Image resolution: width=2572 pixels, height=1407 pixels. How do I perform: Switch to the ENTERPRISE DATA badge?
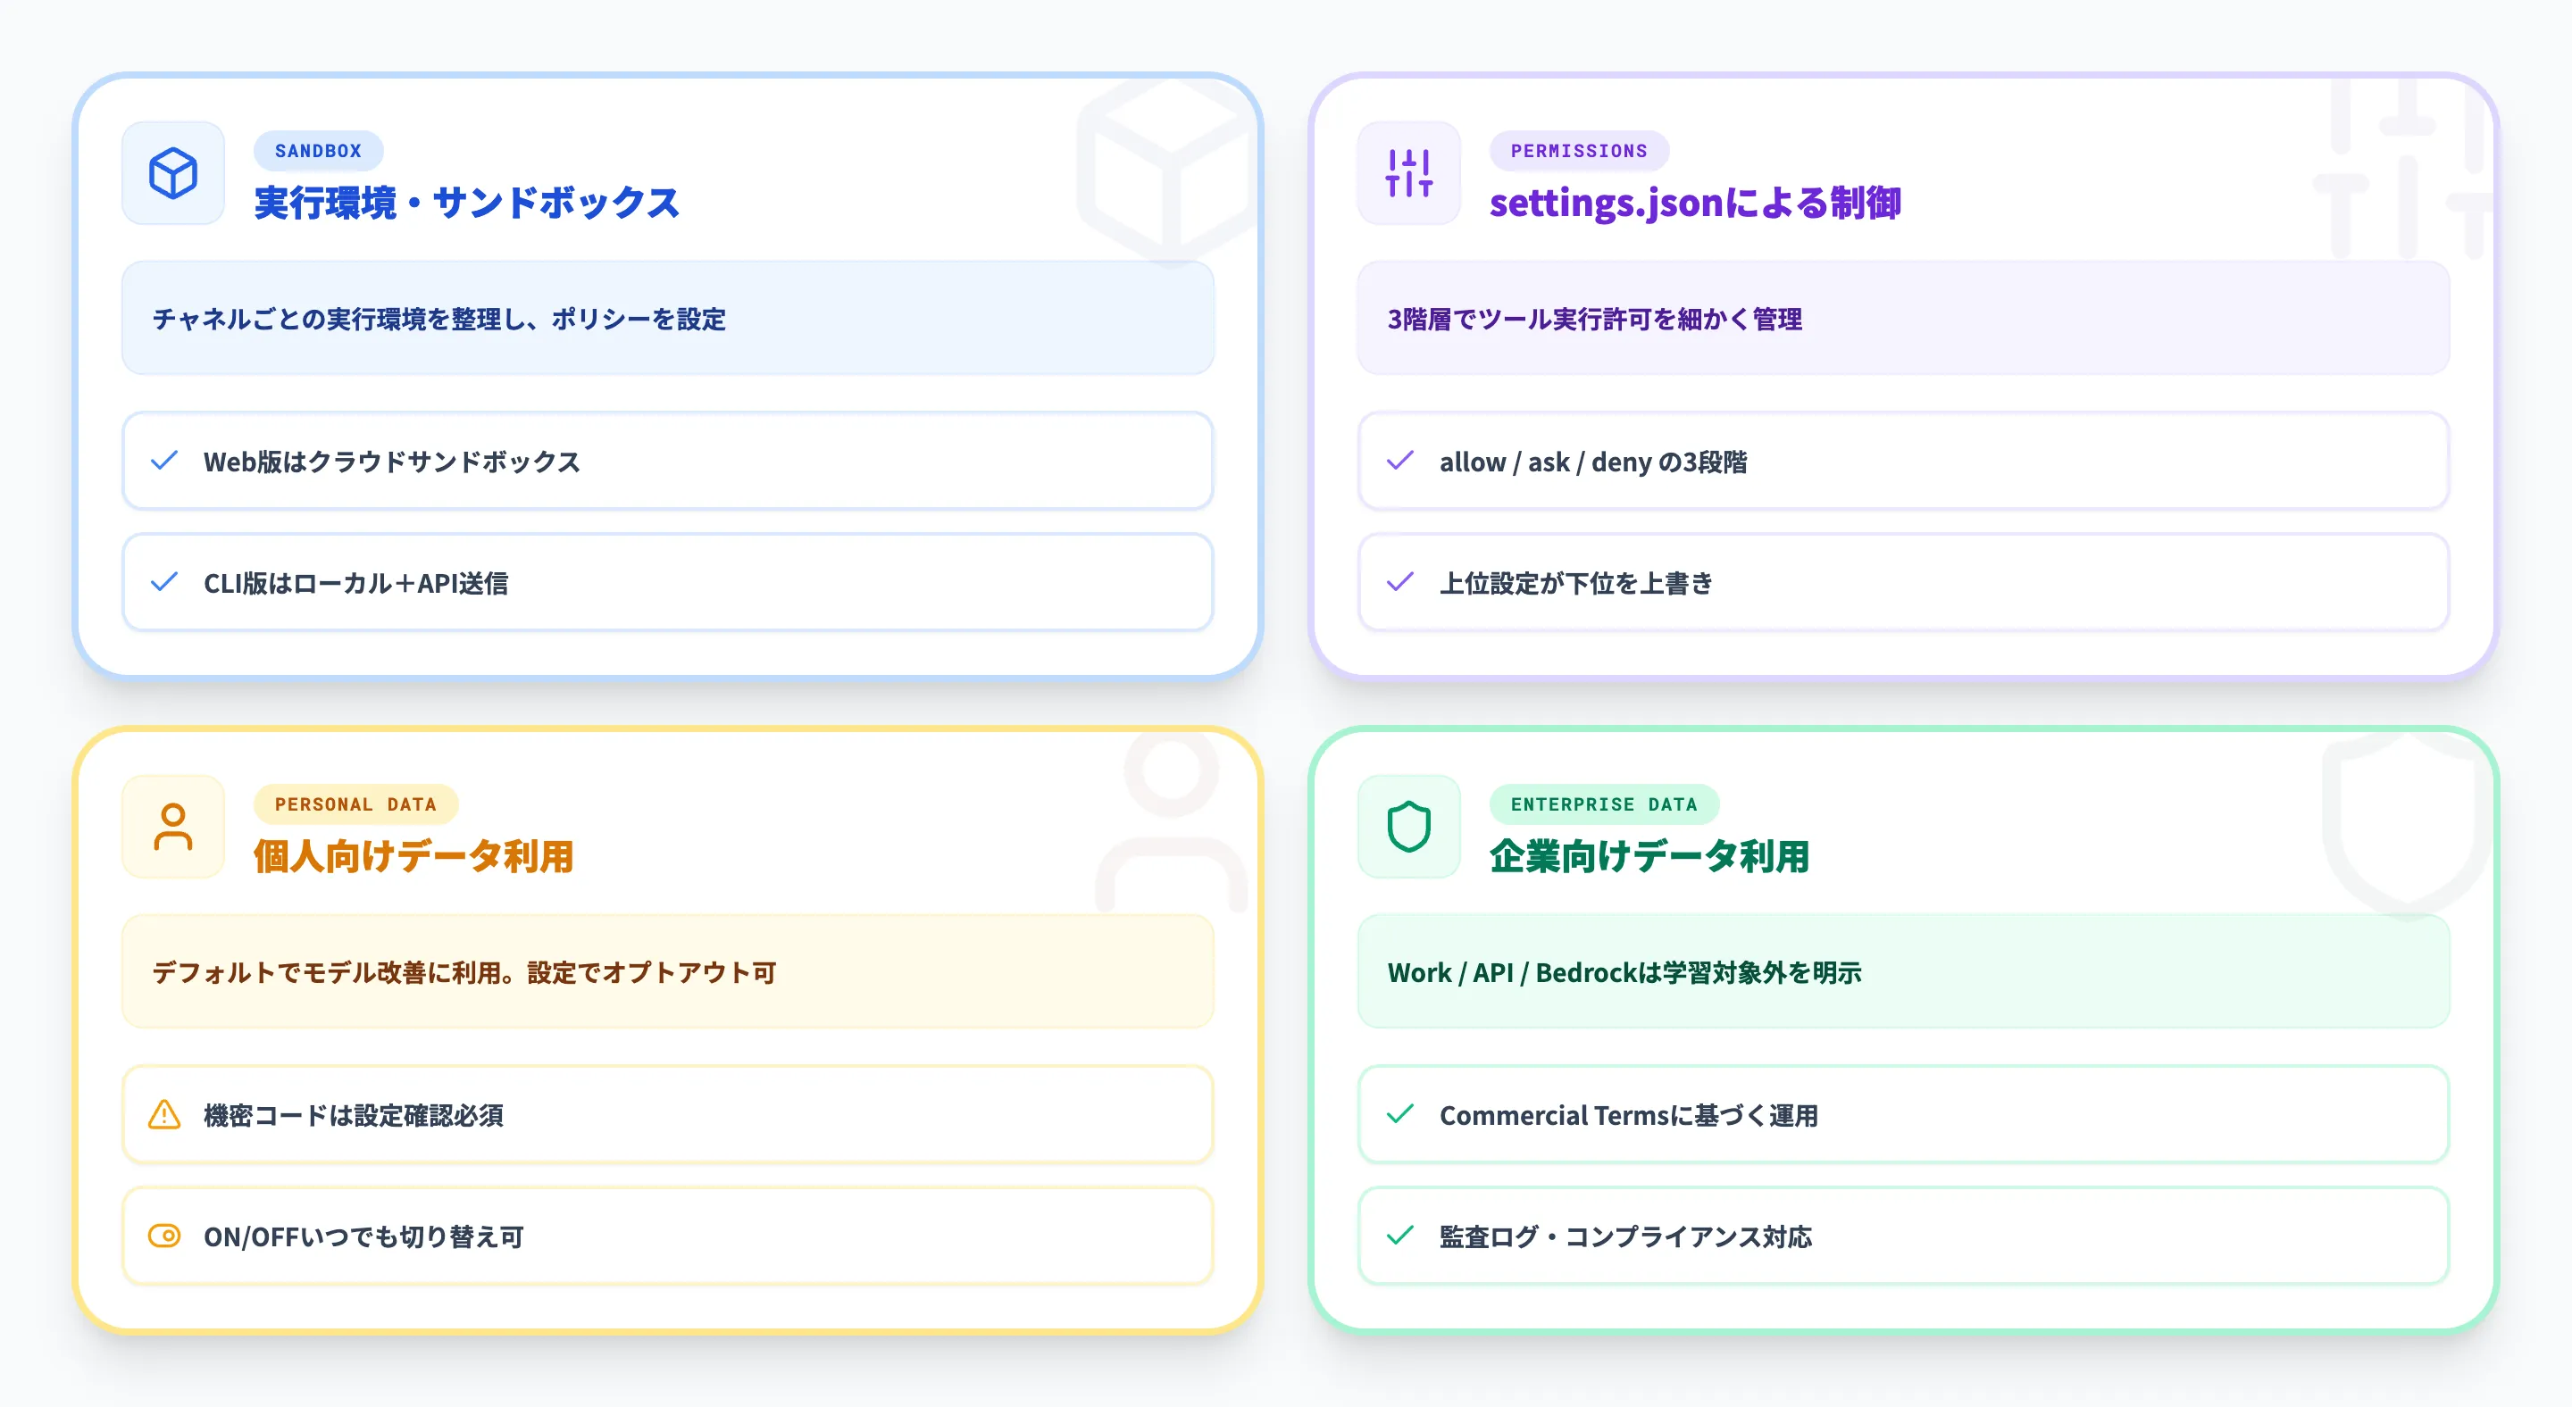click(x=1604, y=804)
